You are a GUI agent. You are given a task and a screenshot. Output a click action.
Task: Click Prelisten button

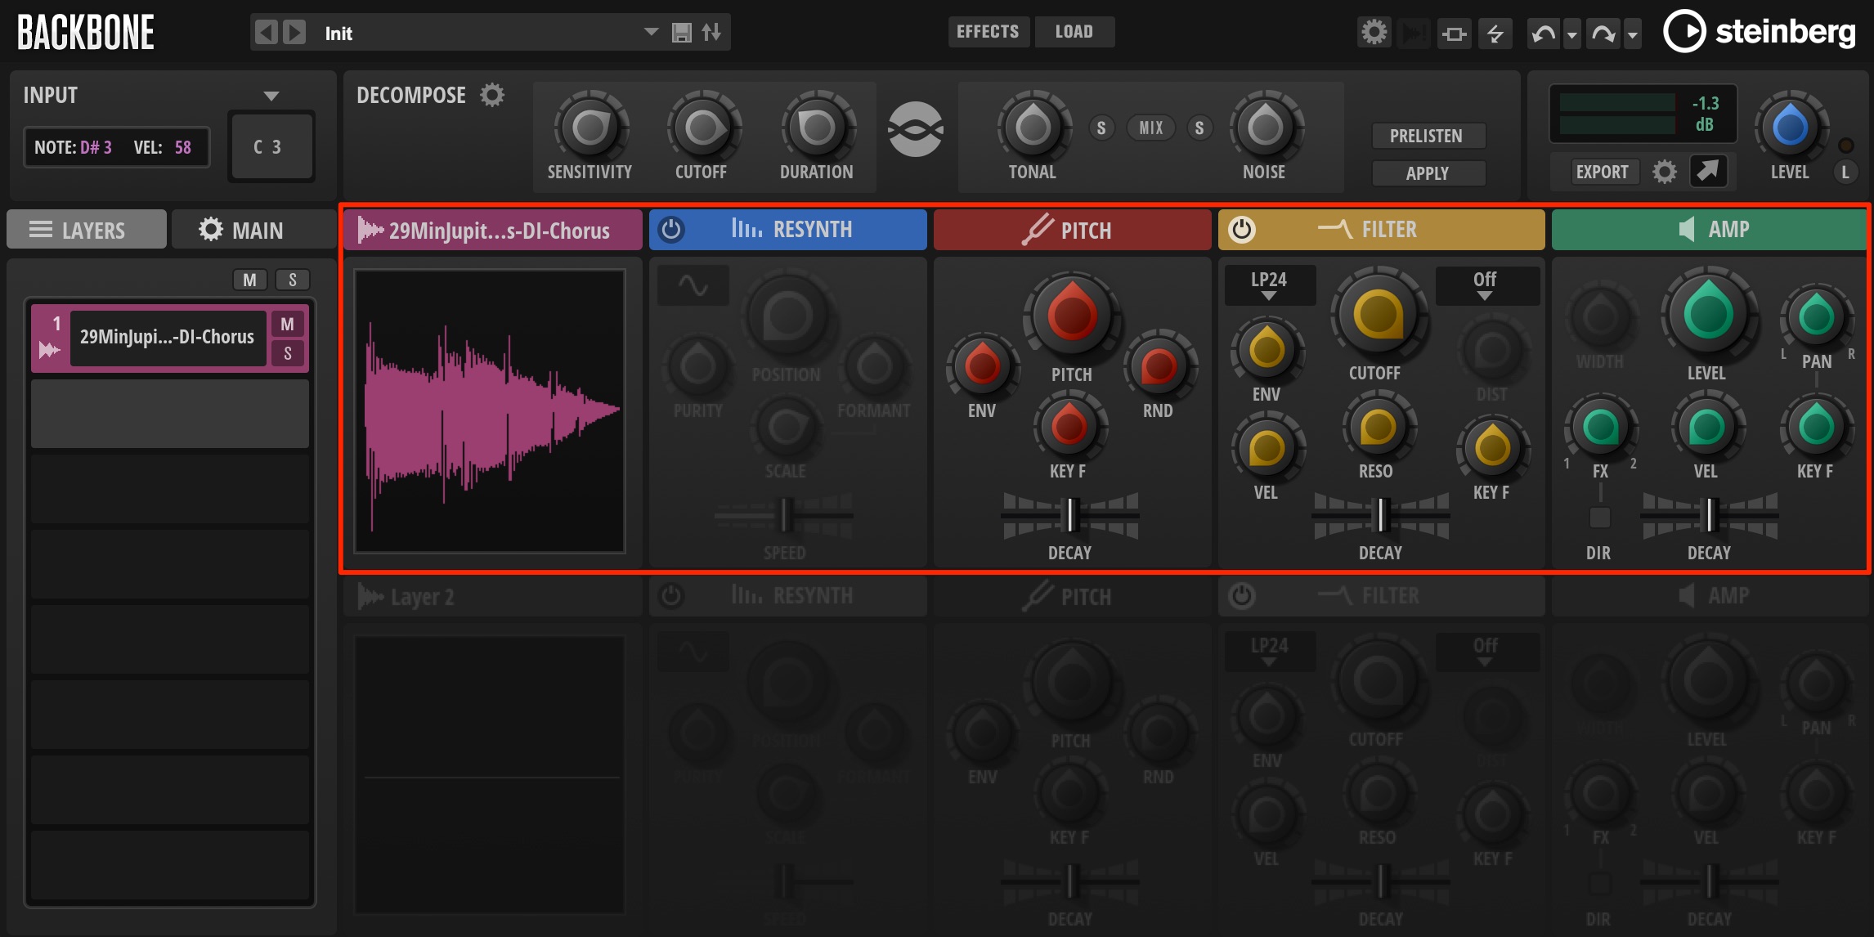(1427, 136)
